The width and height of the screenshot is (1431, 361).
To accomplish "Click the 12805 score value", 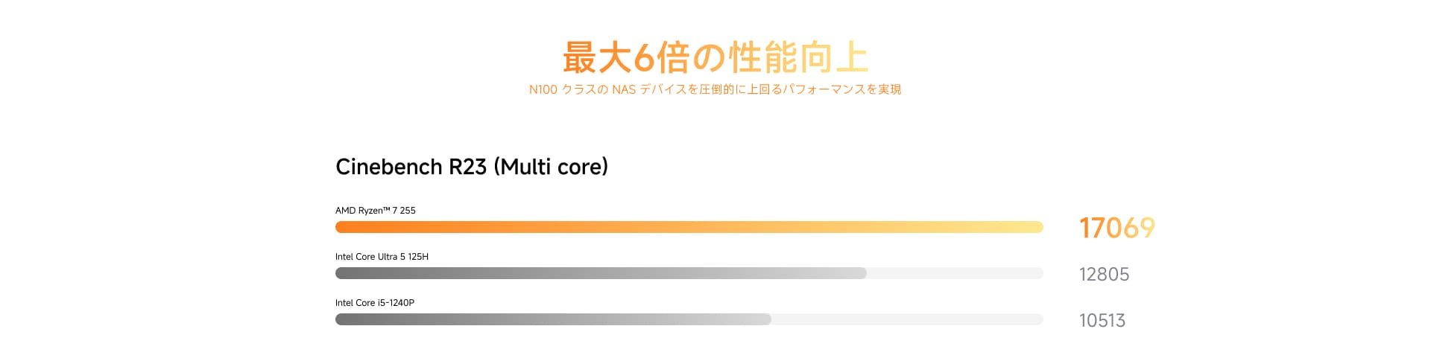I will (1104, 275).
